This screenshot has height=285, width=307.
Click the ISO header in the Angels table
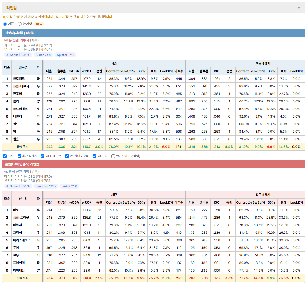click(216, 202)
